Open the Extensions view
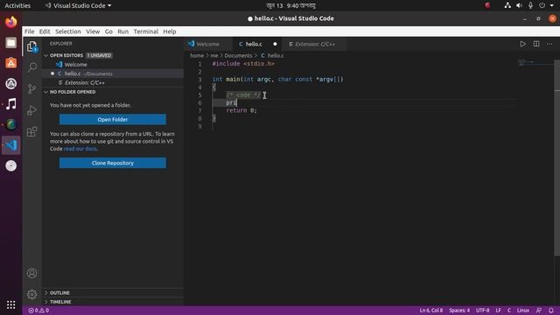560x315 pixels. pyautogui.click(x=31, y=132)
